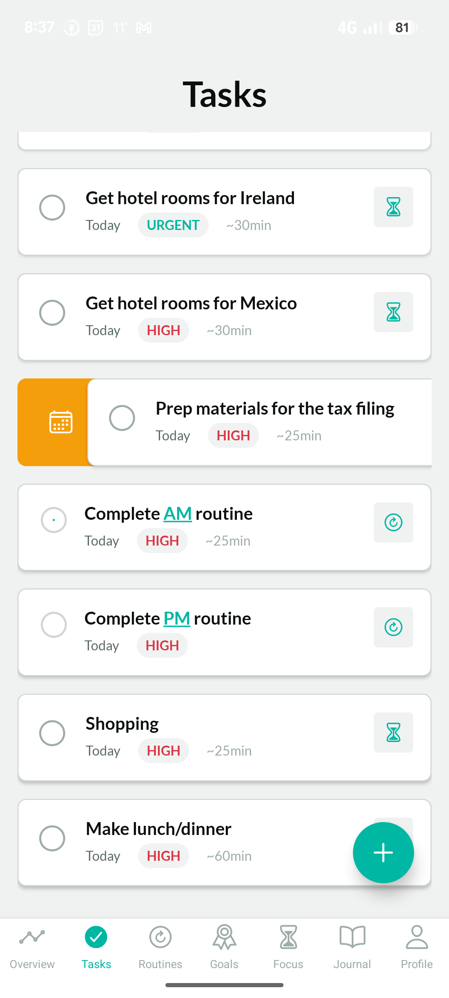Add a new task with plus button
Screen dimensions: 449x998
point(383,853)
